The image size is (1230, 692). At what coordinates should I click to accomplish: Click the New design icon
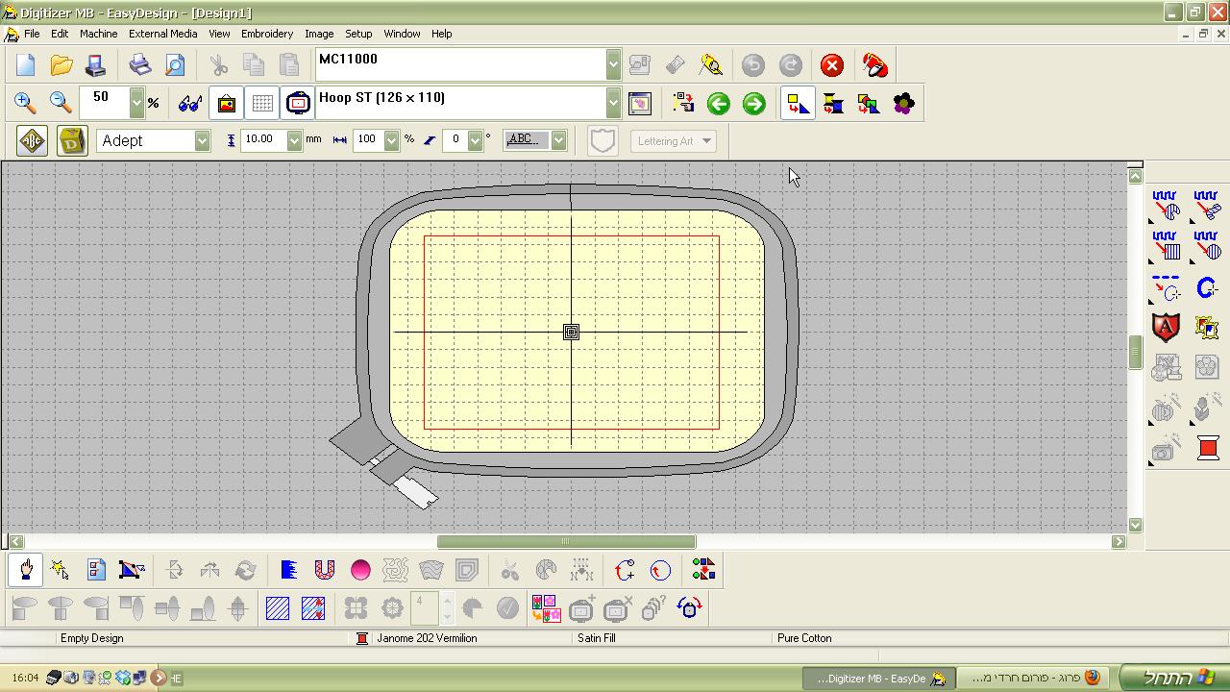click(25, 65)
